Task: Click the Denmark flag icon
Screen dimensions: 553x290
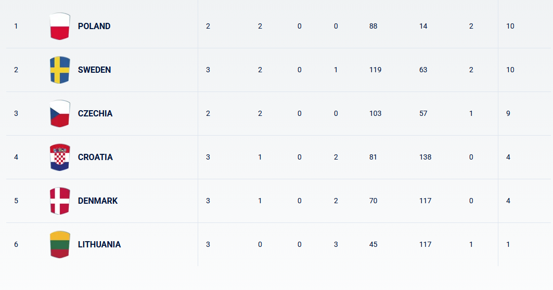Action: click(59, 201)
